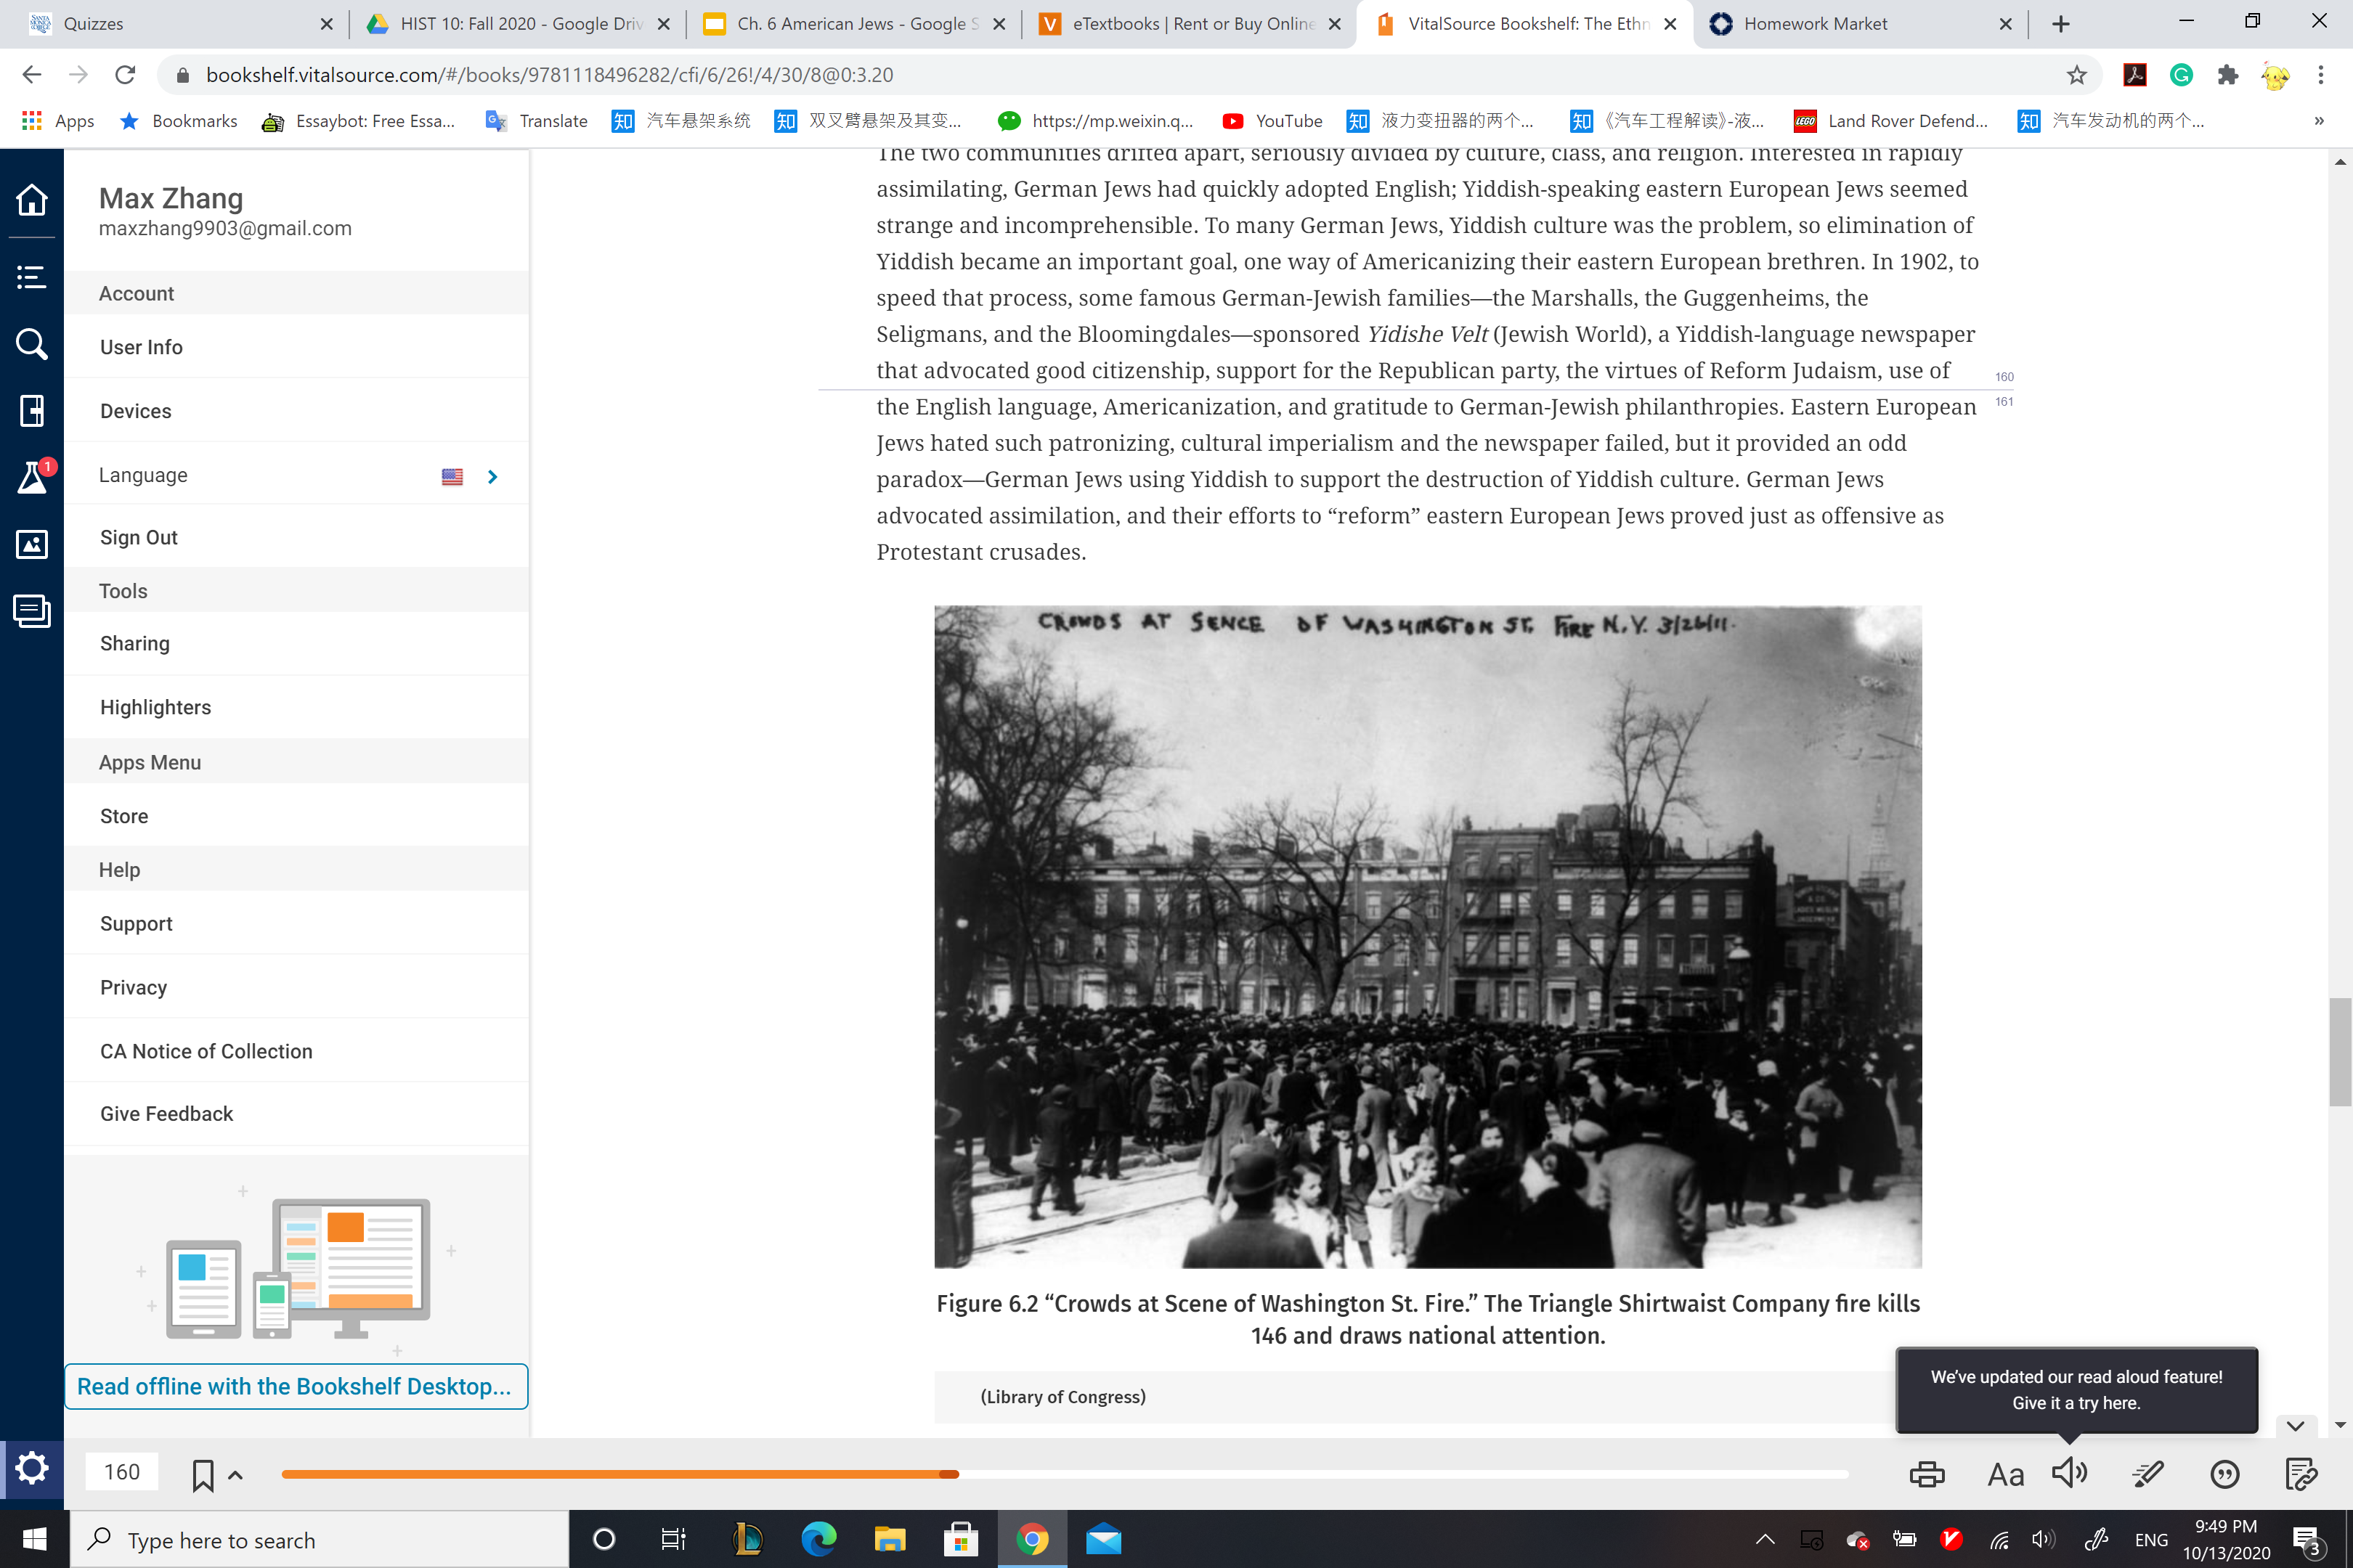
Task: Open the Bookmarks bookmark folder
Action: [x=178, y=121]
